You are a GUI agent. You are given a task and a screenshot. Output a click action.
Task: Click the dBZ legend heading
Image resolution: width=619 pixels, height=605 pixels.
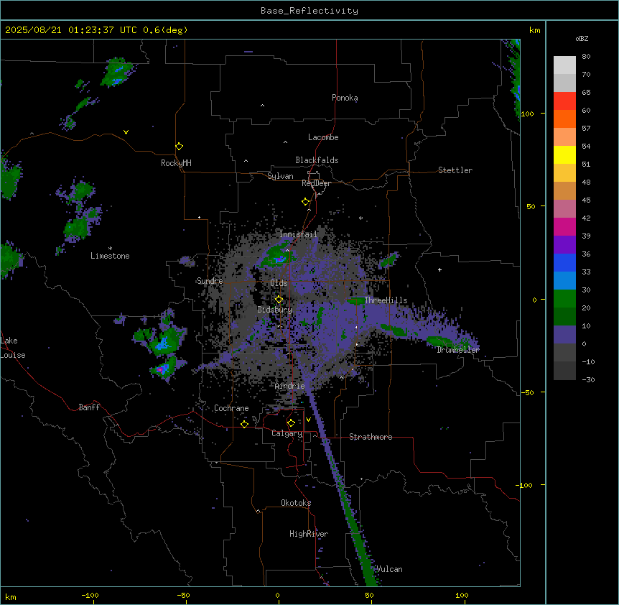pyautogui.click(x=582, y=39)
